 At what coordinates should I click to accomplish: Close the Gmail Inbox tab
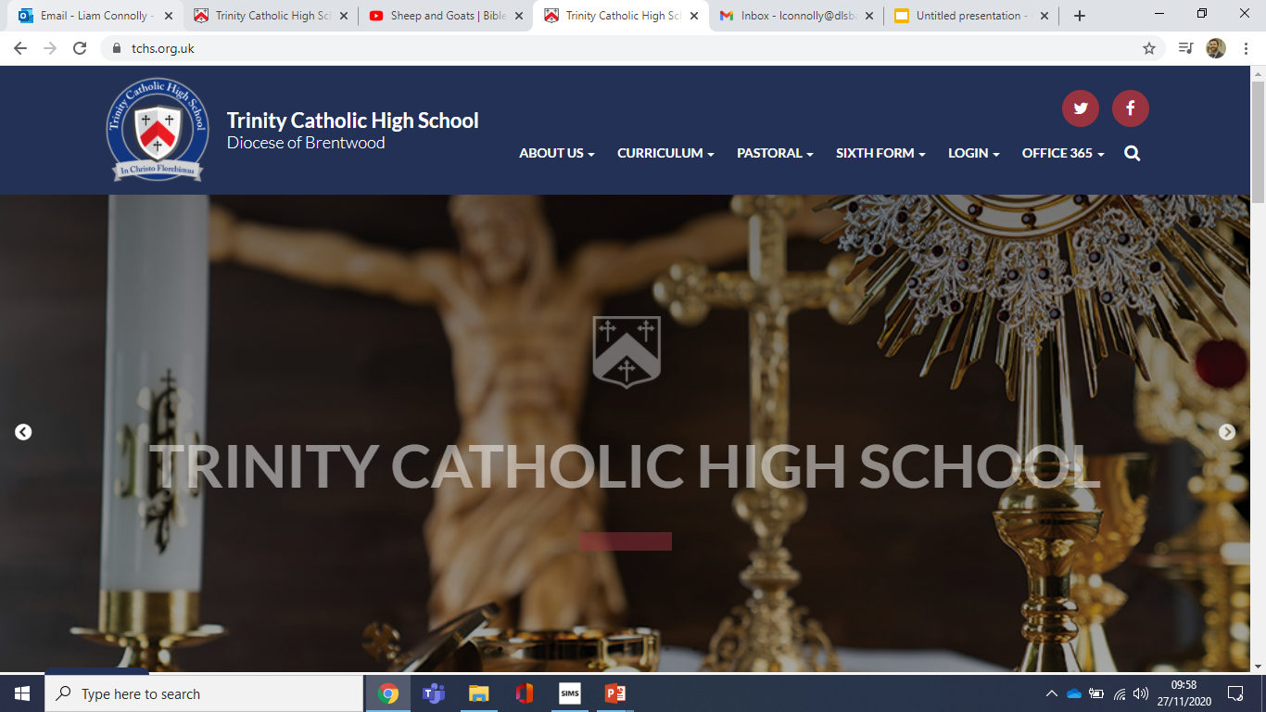869,16
